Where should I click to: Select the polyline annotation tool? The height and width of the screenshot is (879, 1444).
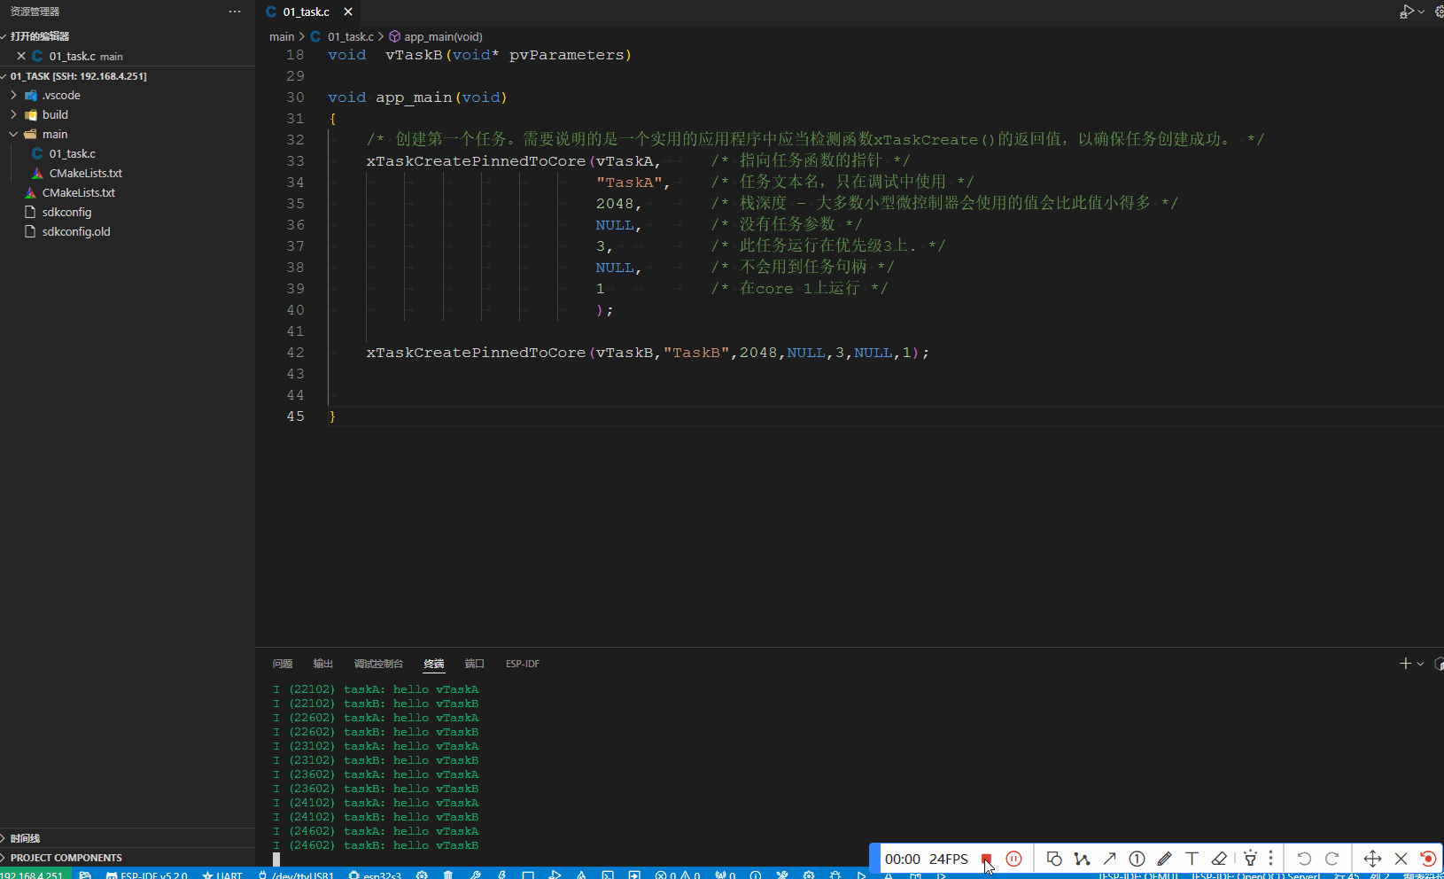(1082, 859)
